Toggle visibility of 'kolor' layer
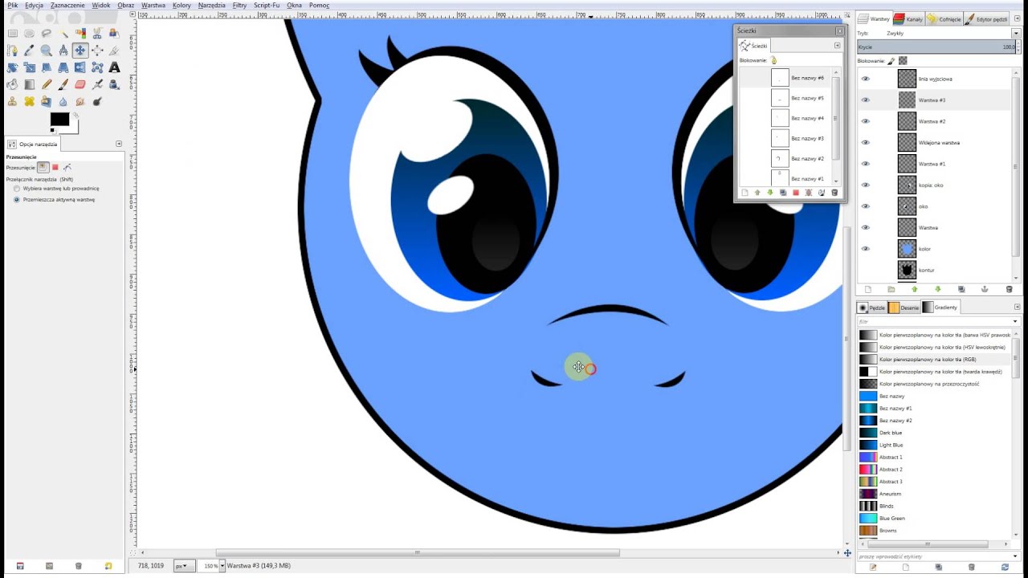 coord(866,249)
